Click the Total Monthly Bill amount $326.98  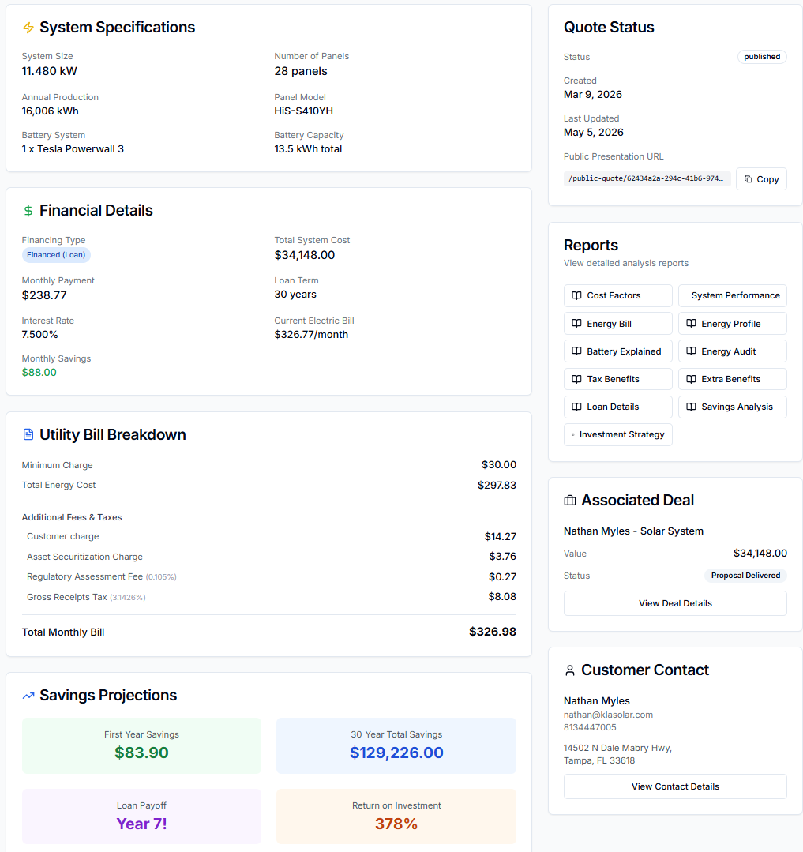[492, 632]
